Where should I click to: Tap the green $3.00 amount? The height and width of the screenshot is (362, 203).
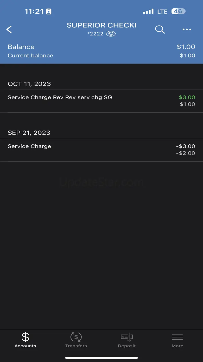(x=187, y=97)
